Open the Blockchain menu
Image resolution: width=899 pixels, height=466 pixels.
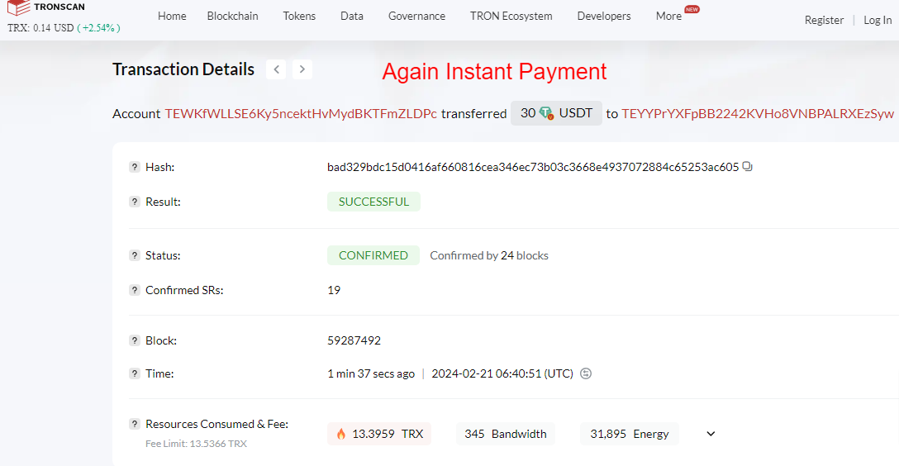point(232,16)
